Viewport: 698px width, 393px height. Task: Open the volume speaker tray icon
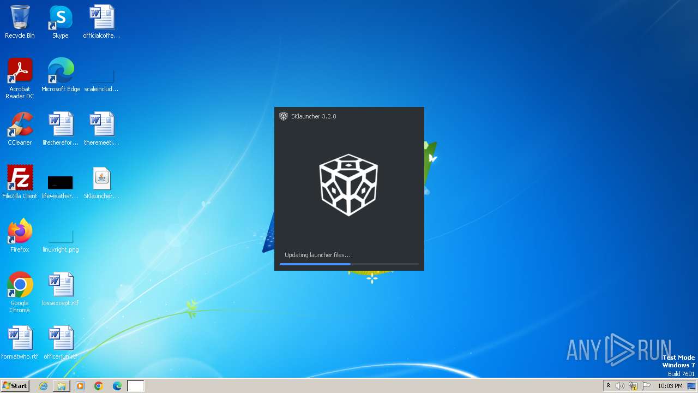point(620,386)
